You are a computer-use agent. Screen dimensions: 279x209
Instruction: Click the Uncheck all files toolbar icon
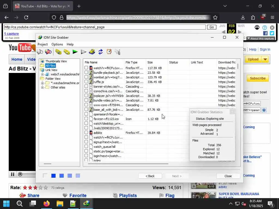[67, 52]
